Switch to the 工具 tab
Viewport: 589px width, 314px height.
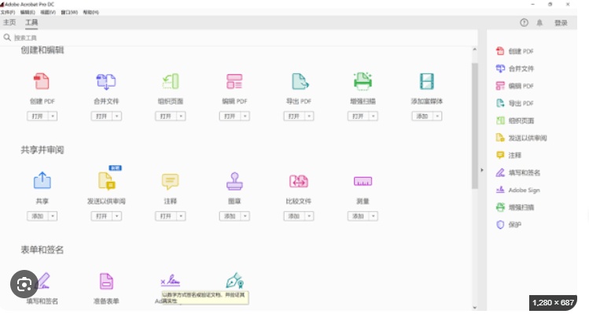tap(31, 23)
